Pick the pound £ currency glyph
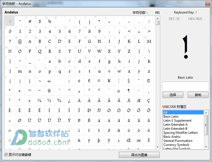The height and width of the screenshot is (162, 212). pos(89,81)
